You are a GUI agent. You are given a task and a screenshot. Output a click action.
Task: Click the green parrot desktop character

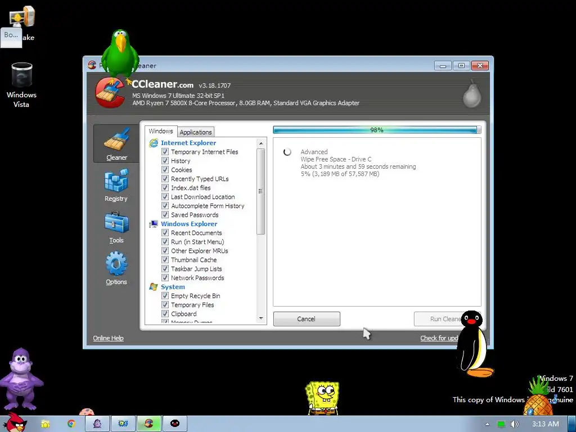tap(120, 53)
